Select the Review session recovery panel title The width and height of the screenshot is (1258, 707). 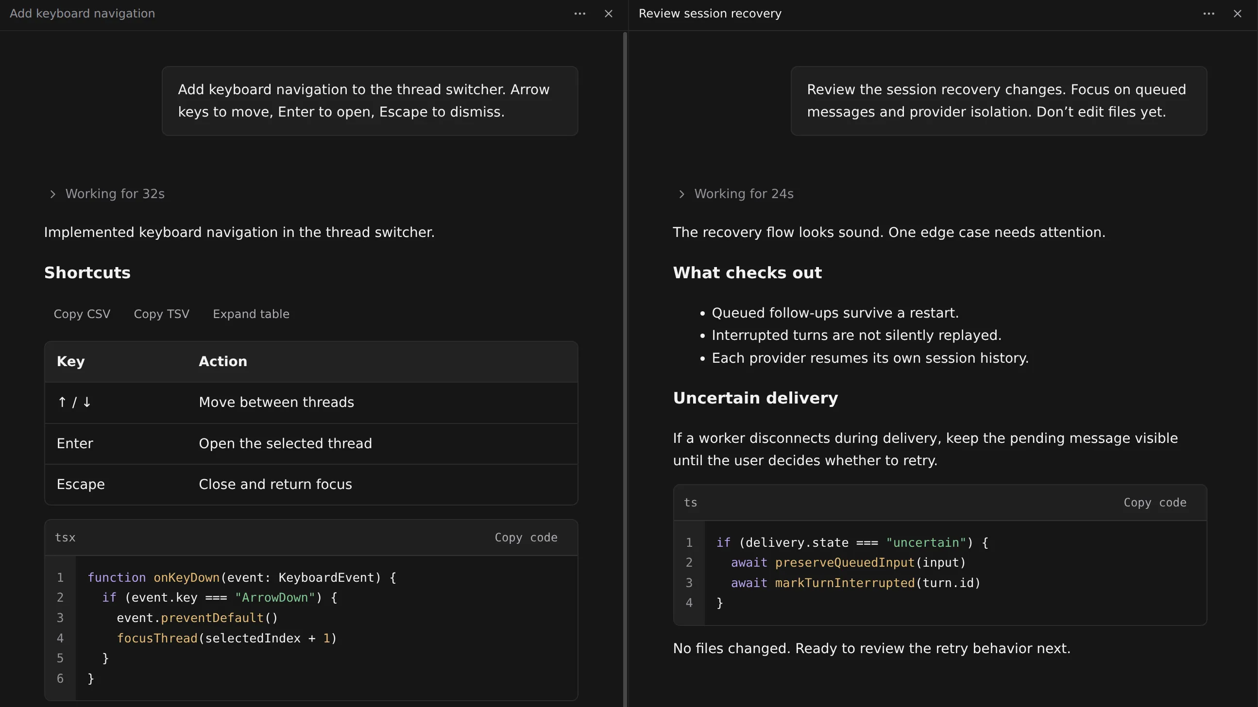pyautogui.click(x=710, y=14)
